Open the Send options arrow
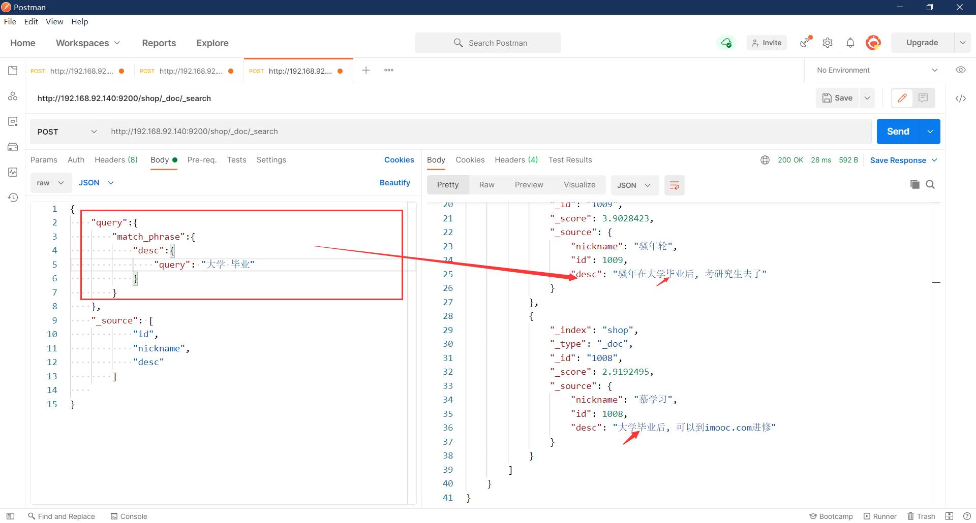Viewport: 976px width, 523px height. [x=930, y=132]
